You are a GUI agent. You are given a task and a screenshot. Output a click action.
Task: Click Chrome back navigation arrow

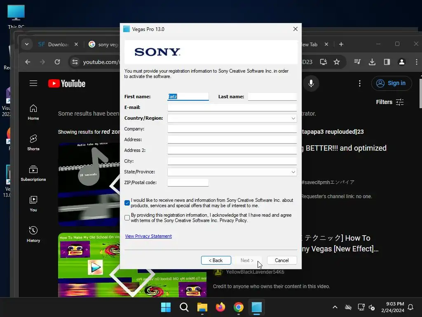click(x=28, y=62)
